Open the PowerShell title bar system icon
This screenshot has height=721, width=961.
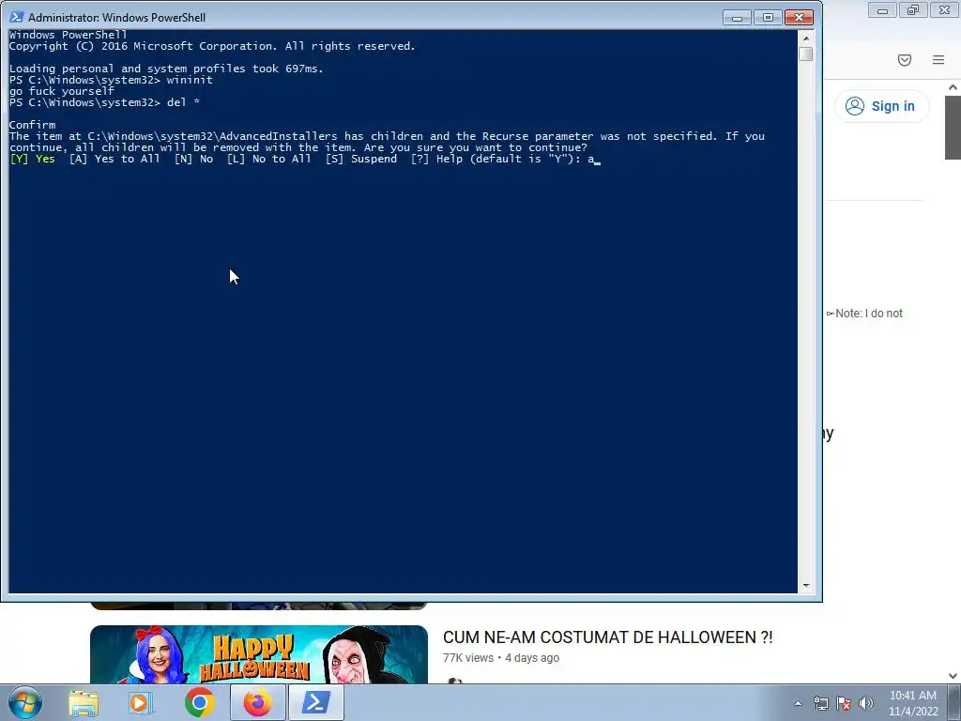point(17,17)
